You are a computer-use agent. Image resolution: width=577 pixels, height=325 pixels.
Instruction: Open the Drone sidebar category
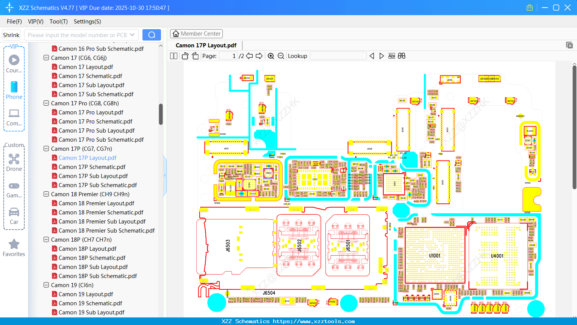point(14,162)
